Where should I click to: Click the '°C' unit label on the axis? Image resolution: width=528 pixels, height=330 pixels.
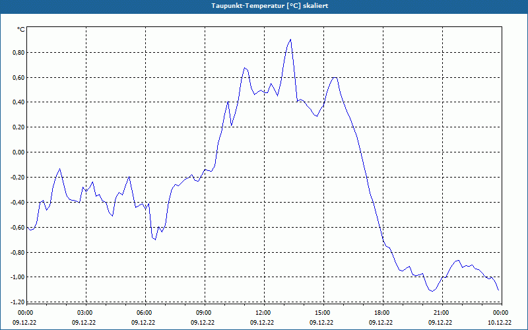[21, 30]
